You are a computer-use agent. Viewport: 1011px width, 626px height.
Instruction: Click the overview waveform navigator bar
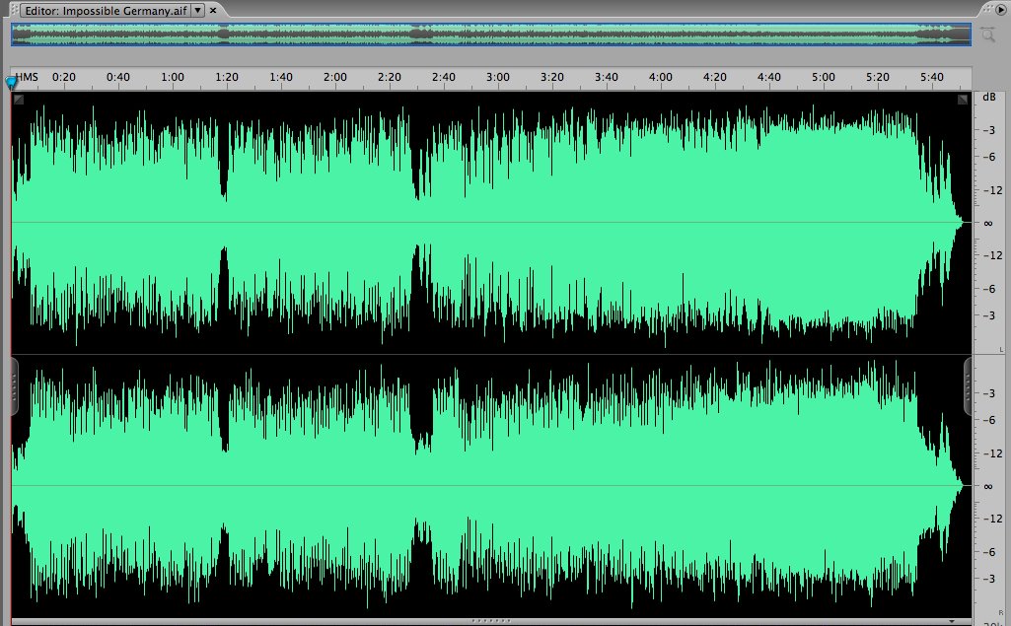(x=491, y=35)
